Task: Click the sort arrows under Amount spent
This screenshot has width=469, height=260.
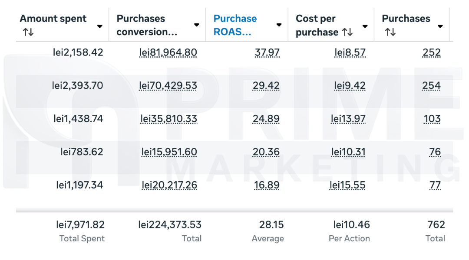Action: tap(28, 32)
